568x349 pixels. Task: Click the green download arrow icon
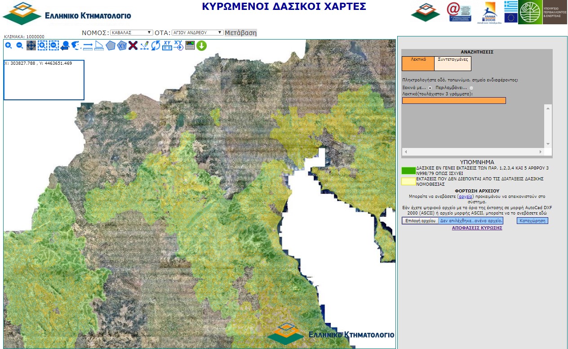pyautogui.click(x=201, y=45)
